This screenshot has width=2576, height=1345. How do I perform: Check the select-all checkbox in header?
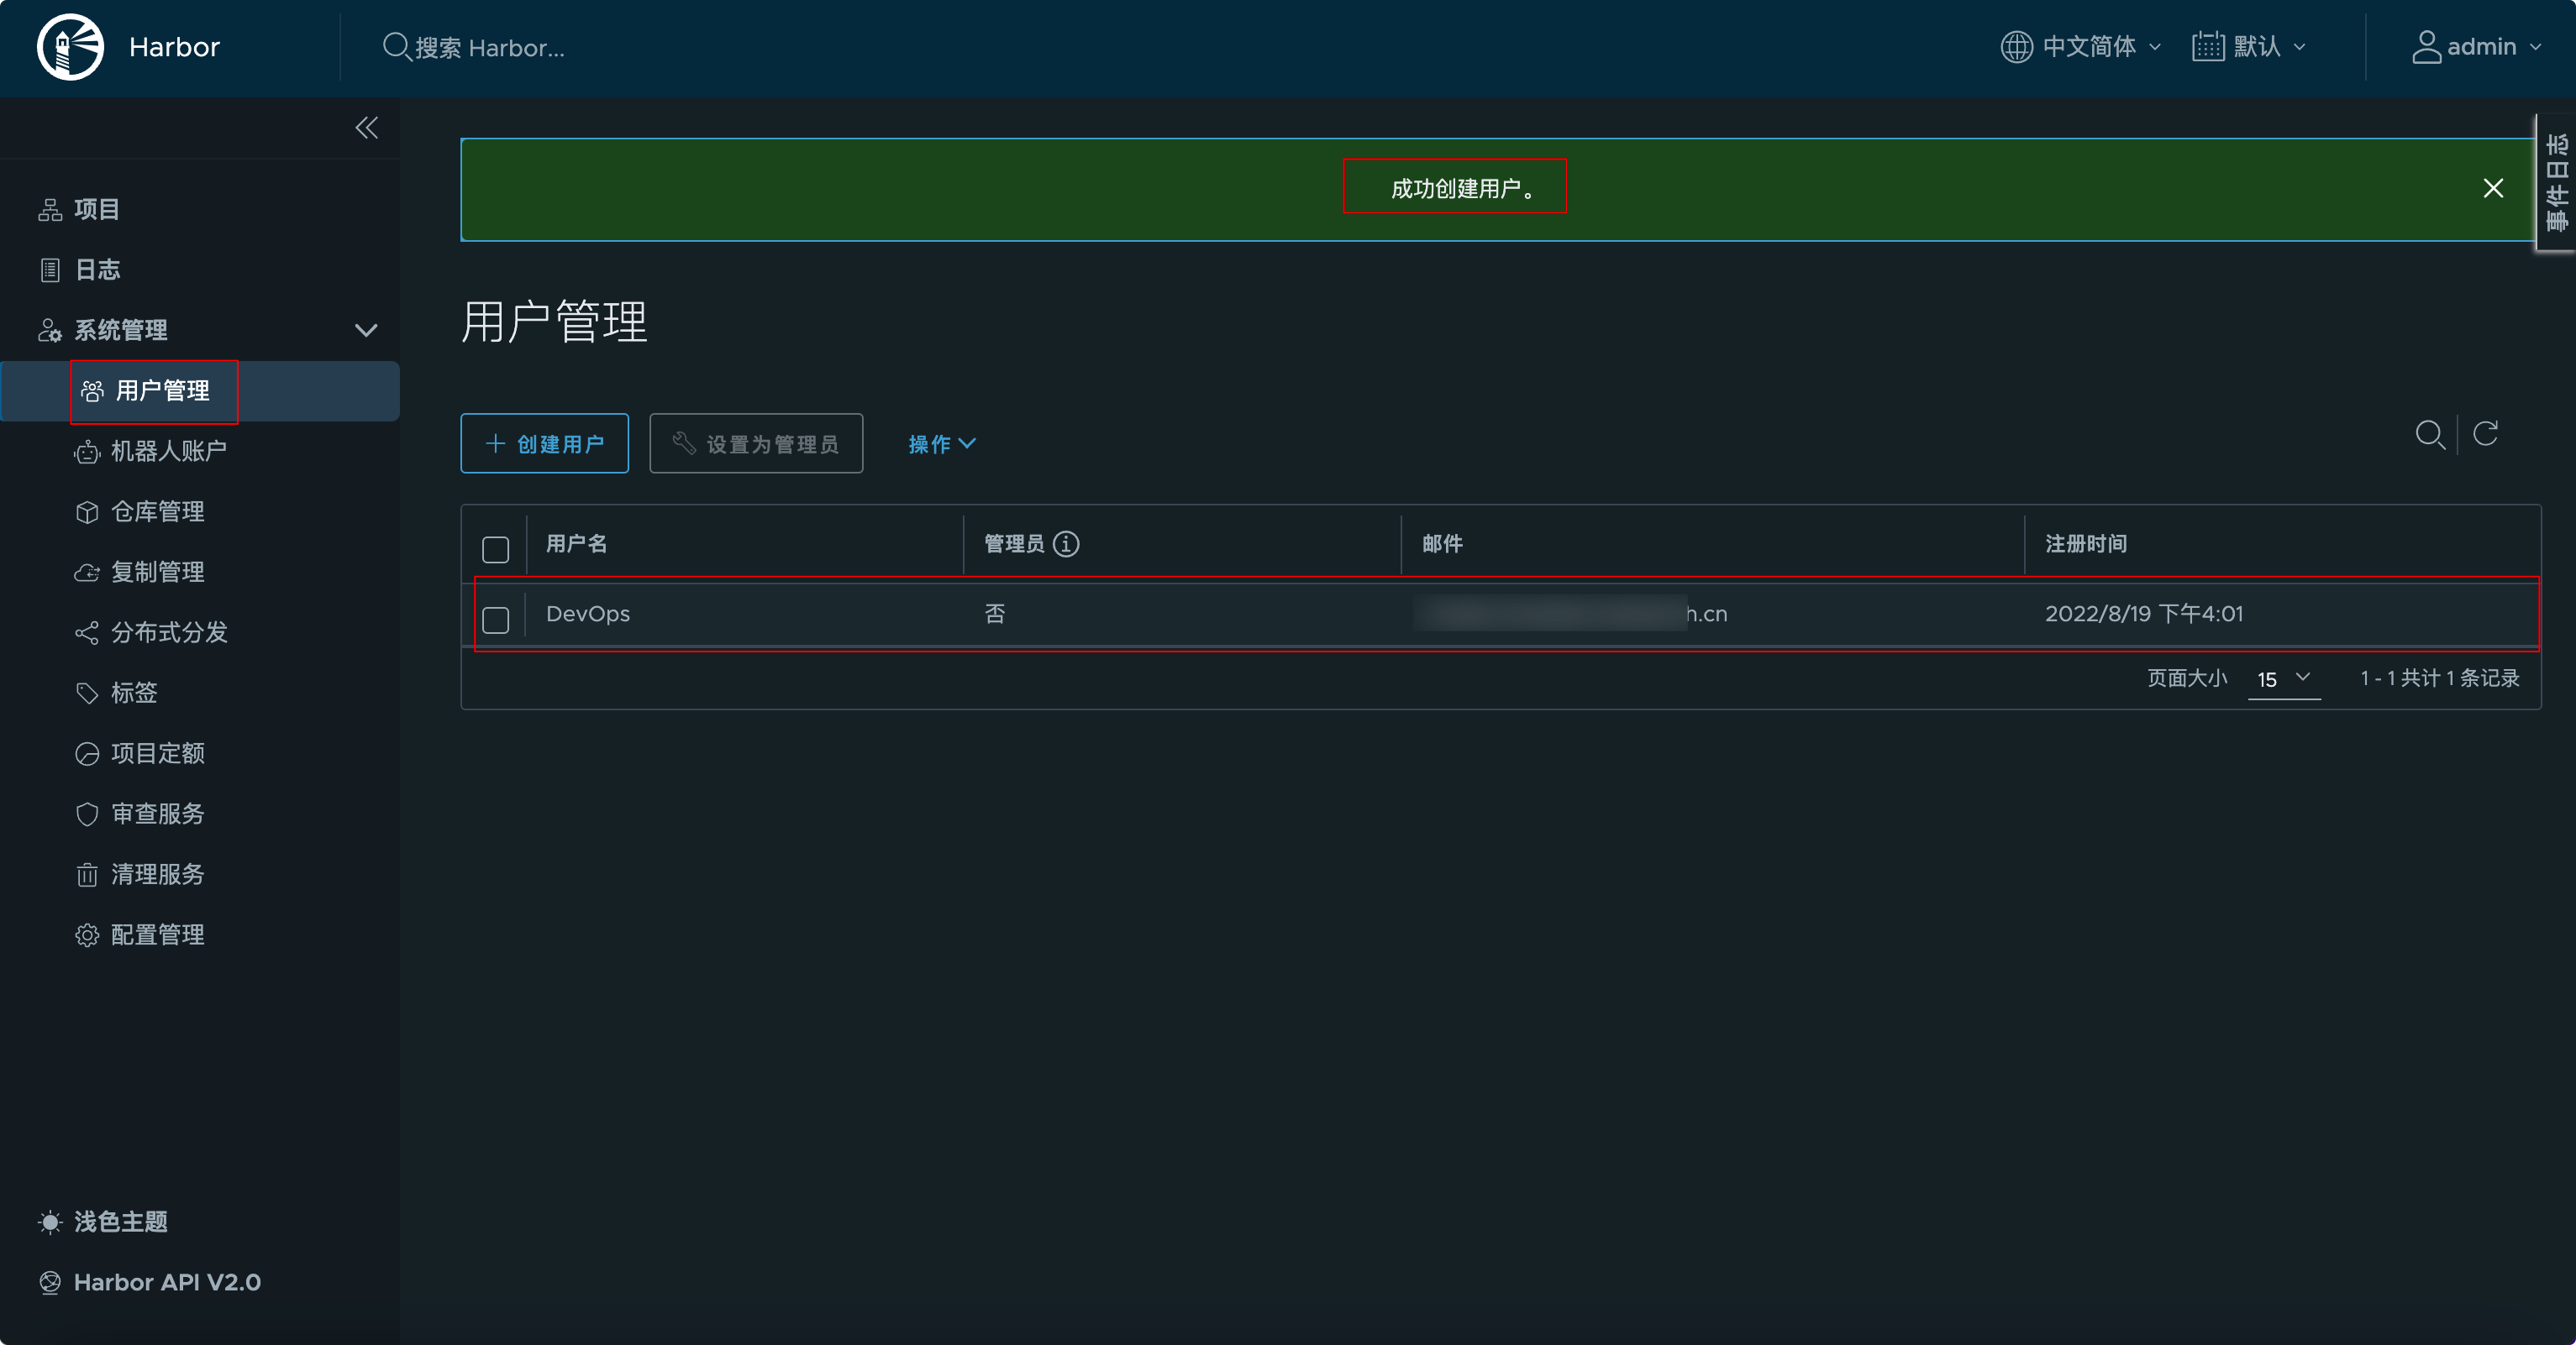[495, 548]
